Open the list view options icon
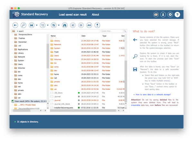 pos(43,25)
